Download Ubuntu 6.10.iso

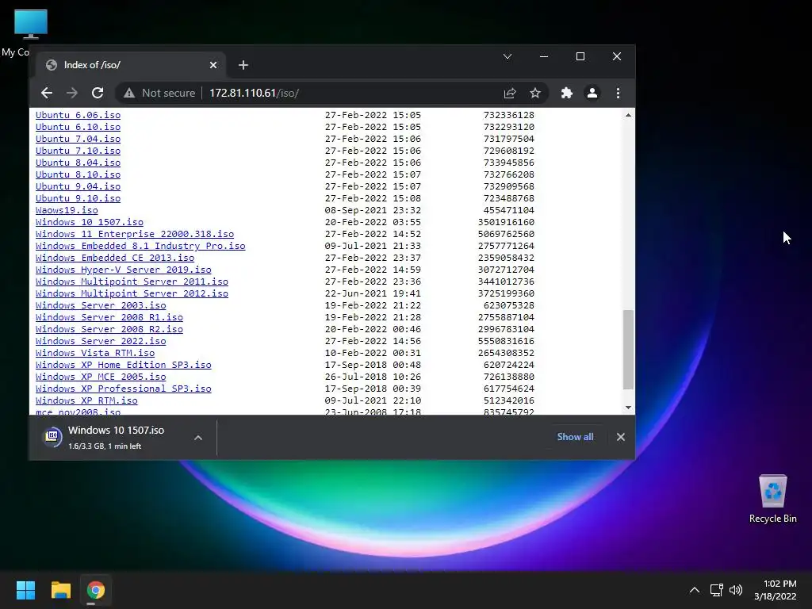pyautogui.click(x=78, y=127)
